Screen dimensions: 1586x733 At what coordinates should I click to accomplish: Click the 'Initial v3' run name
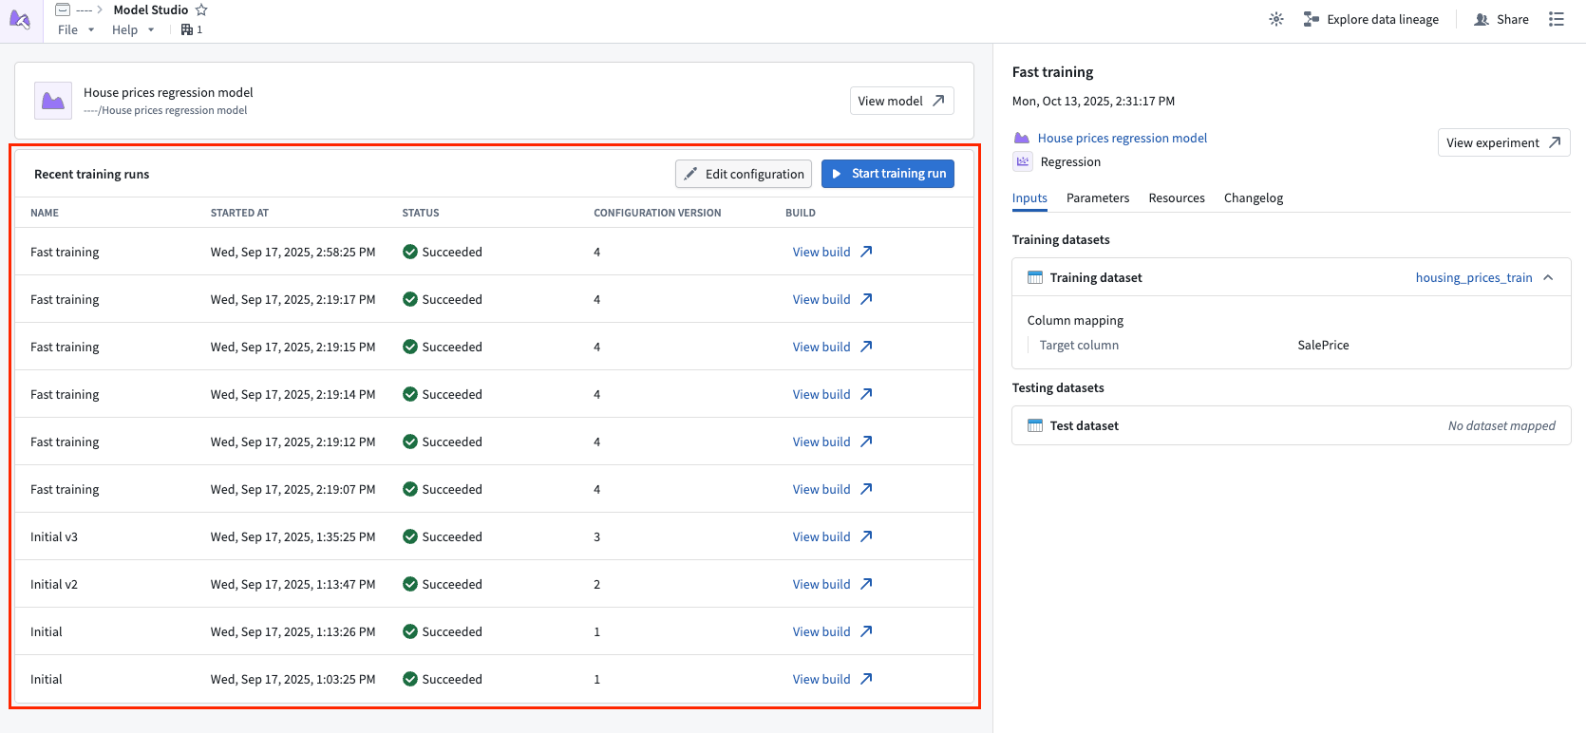[54, 536]
